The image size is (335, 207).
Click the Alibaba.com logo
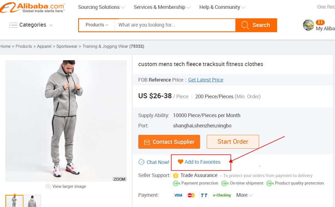click(33, 7)
